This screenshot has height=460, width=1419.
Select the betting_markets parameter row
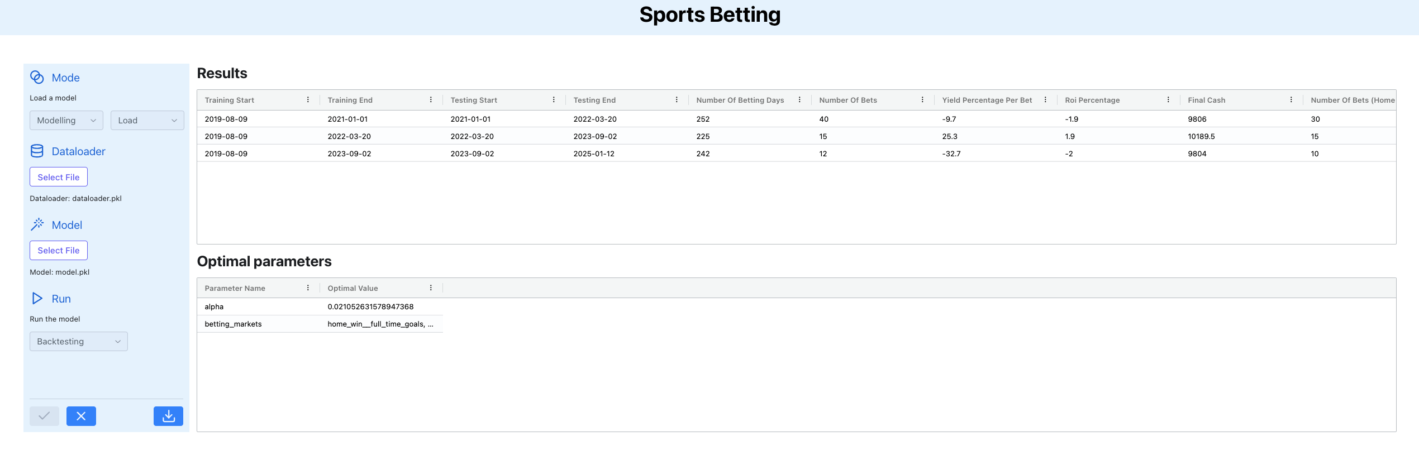(233, 324)
